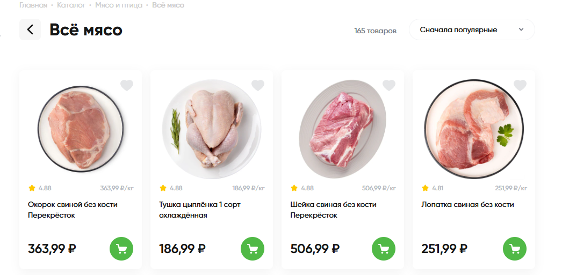
Task: Click the 4.88 star rating on Окорок свиной
Action: tap(40, 188)
